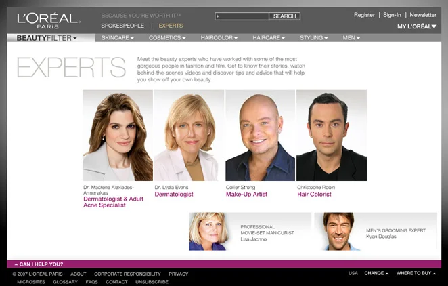Screen dimensions: 448x286
Task: Expand the MY L'ORÉAL dropdown
Action: [x=417, y=26]
